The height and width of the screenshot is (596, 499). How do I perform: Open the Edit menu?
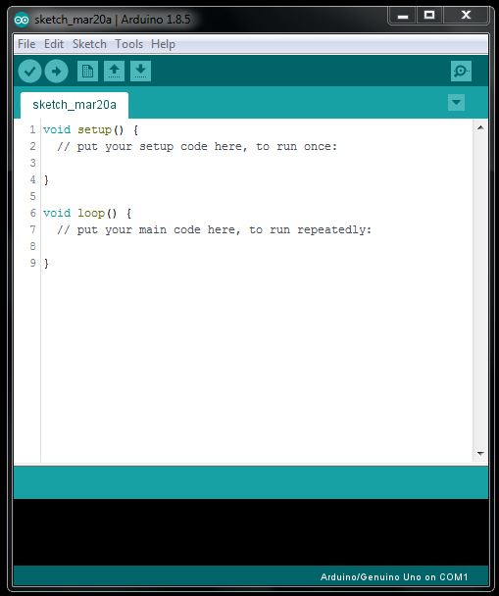(54, 44)
